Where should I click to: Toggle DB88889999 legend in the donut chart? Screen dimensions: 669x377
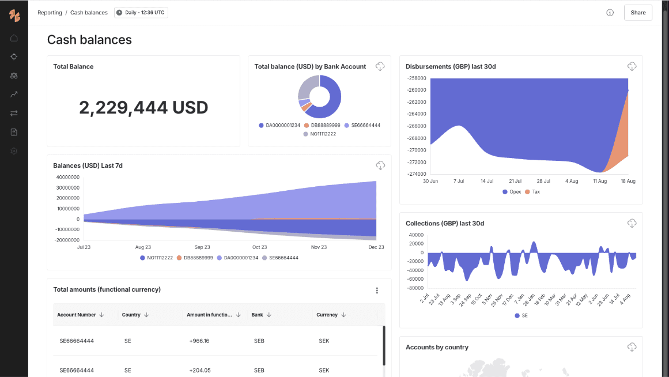322,125
